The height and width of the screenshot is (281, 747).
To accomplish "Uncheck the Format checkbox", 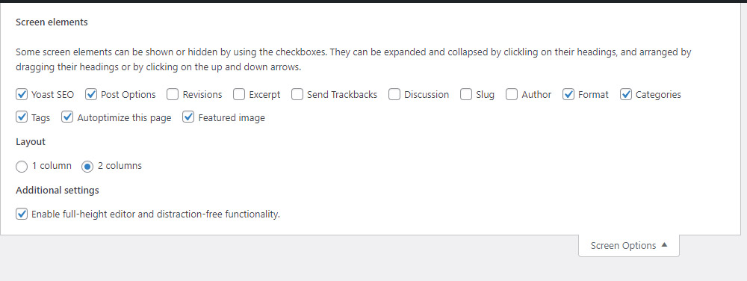I will (x=568, y=94).
